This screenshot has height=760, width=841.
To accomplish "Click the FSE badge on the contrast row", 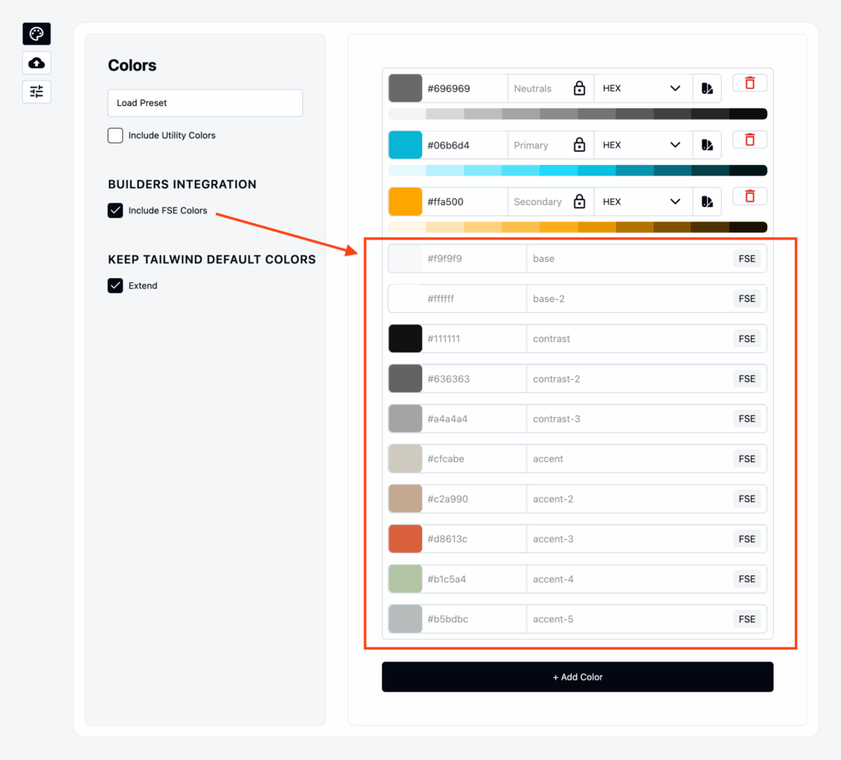I will (x=747, y=338).
